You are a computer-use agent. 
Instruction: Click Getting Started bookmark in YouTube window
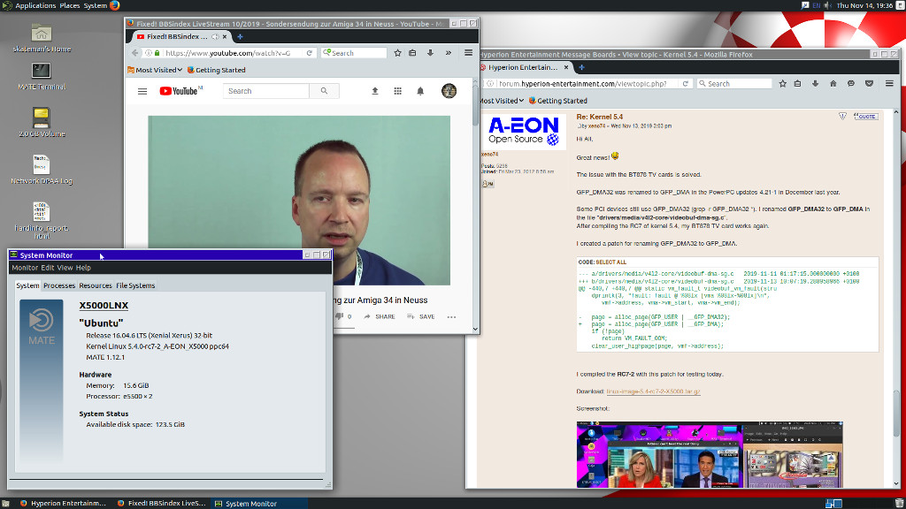pos(216,70)
